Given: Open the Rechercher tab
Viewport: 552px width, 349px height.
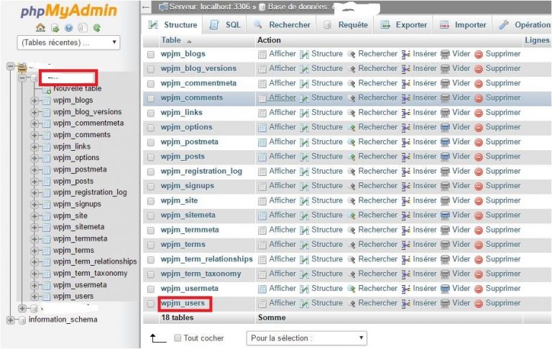Looking at the screenshot, I should click(x=282, y=25).
